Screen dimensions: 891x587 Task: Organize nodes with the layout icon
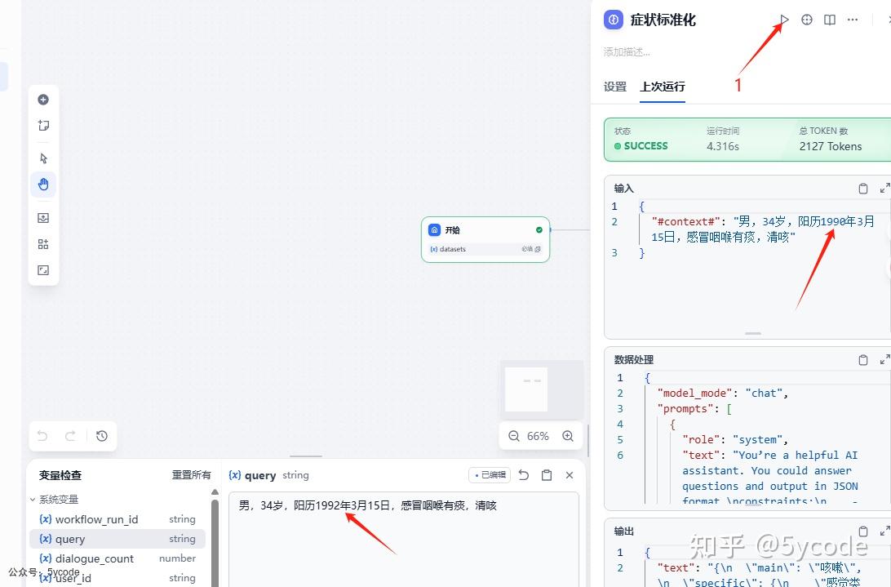(x=43, y=244)
